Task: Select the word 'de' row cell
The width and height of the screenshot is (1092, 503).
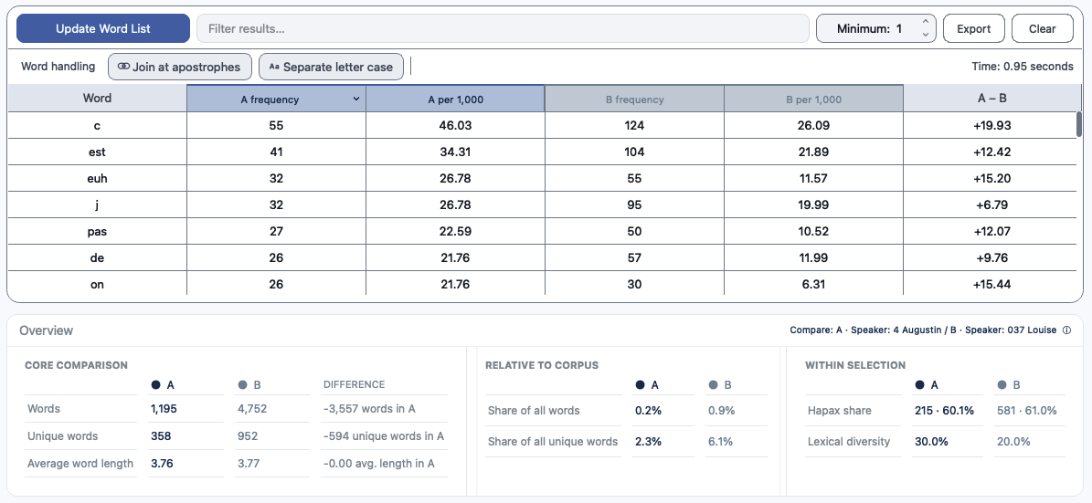Action: click(97, 257)
